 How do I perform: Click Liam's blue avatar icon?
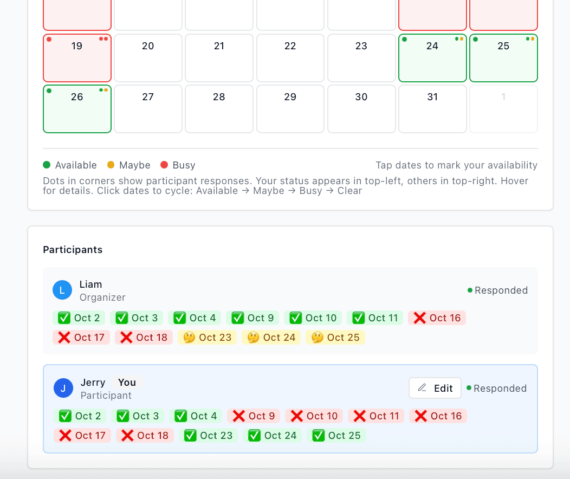coord(62,290)
